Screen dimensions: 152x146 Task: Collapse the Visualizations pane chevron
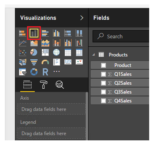point(82,18)
